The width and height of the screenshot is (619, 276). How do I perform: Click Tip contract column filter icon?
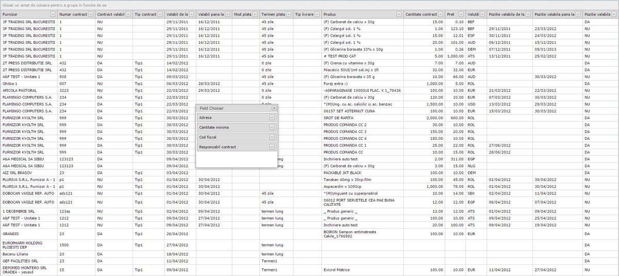160,14
